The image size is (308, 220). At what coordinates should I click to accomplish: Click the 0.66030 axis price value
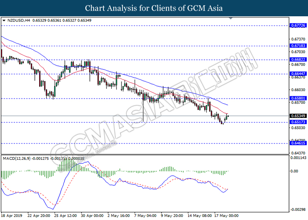[x=298, y=90]
